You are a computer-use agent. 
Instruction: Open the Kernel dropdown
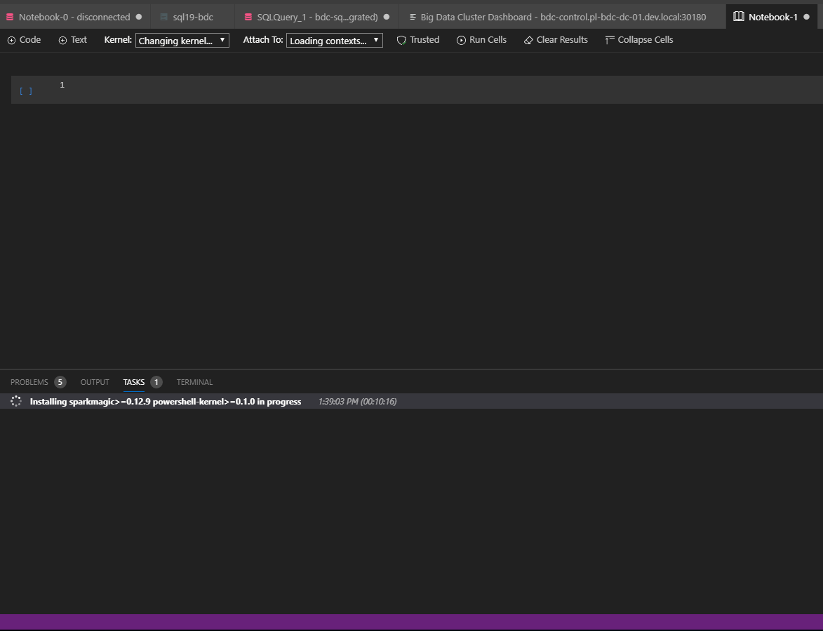[x=182, y=40]
